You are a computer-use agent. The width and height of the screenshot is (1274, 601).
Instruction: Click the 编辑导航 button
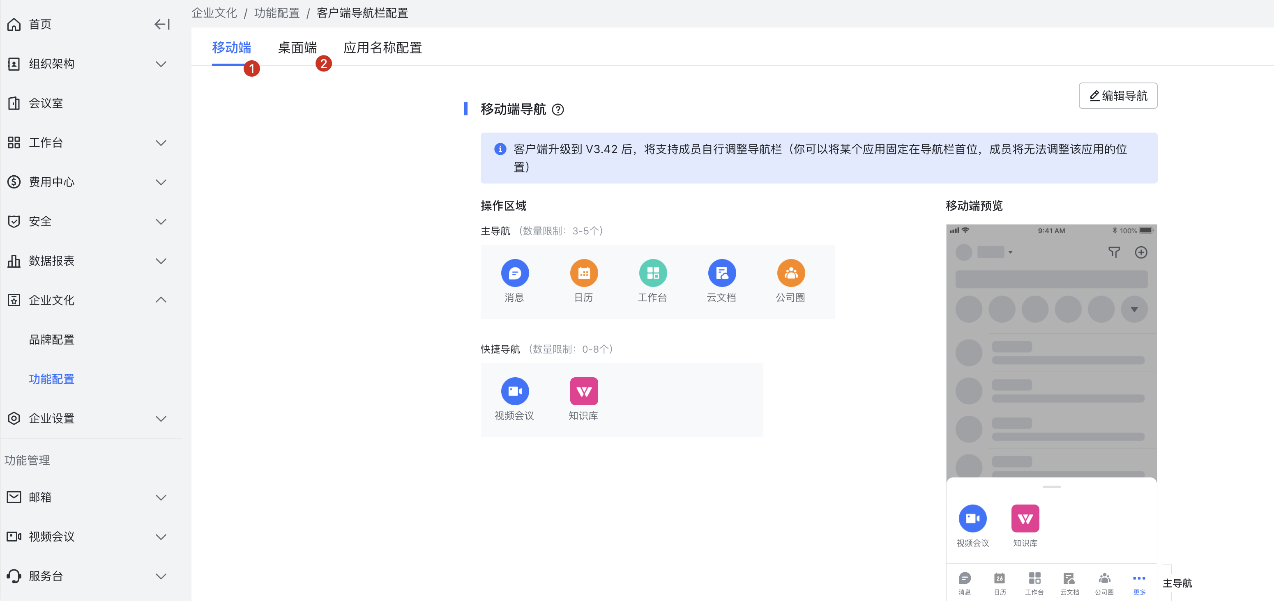(x=1118, y=95)
